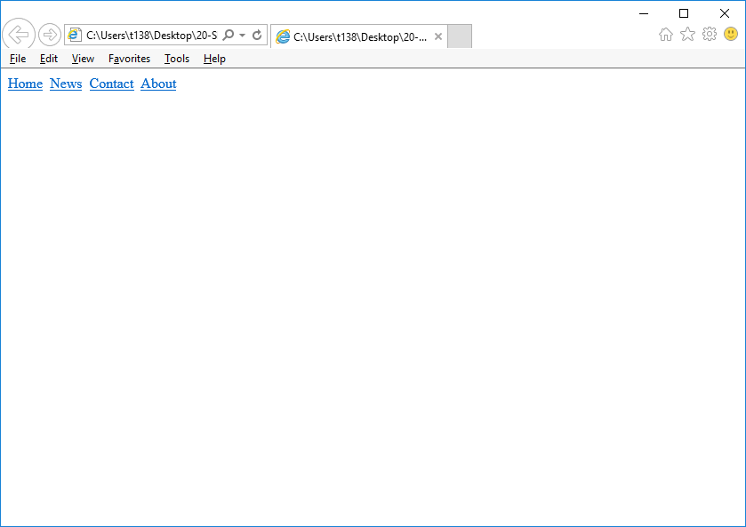
Task: Open the View menu
Action: point(83,59)
